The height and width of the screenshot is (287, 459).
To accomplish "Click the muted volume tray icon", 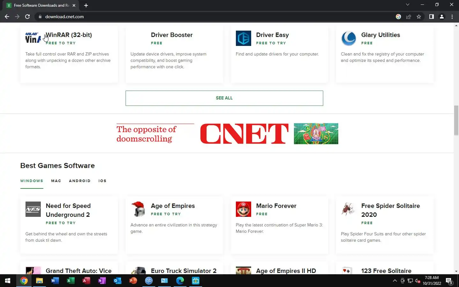I will [x=418, y=281].
